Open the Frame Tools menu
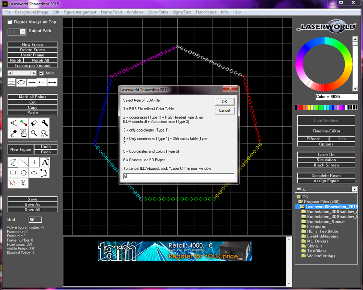The height and width of the screenshot is (290, 363). coord(111,12)
